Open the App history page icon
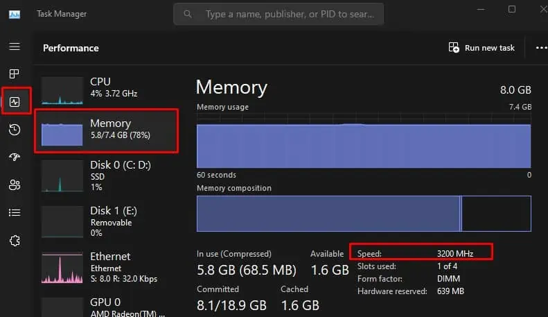The height and width of the screenshot is (317, 548). (15, 130)
